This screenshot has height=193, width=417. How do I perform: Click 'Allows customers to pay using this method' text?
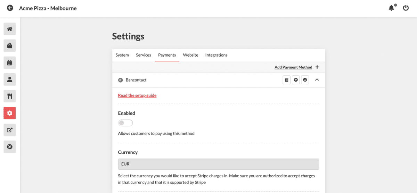(x=156, y=134)
